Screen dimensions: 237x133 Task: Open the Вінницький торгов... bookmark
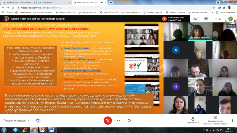(x=66, y=12)
